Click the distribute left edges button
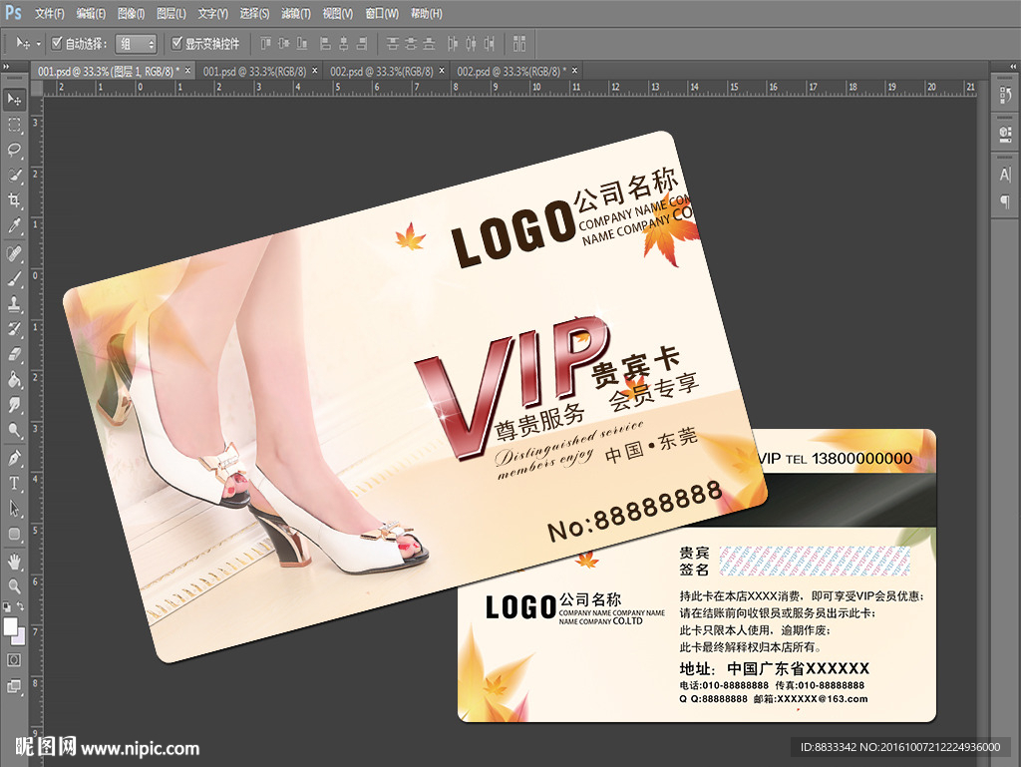The width and height of the screenshot is (1021, 767). 453,44
